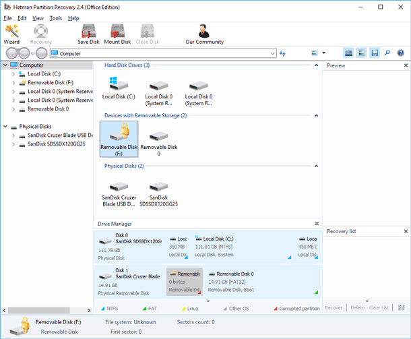Screen dimensions: 411x339
Task: Click Mount Disk toolbar icon
Action: (117, 34)
